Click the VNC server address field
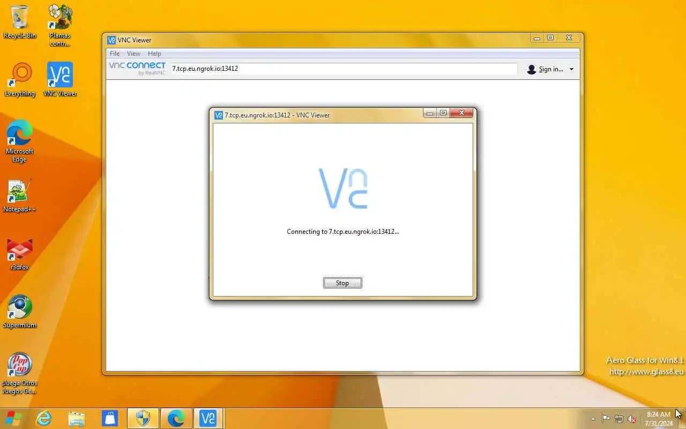The image size is (686, 429). (344, 69)
